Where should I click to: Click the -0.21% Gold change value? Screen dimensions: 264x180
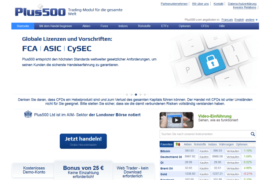click(x=248, y=173)
